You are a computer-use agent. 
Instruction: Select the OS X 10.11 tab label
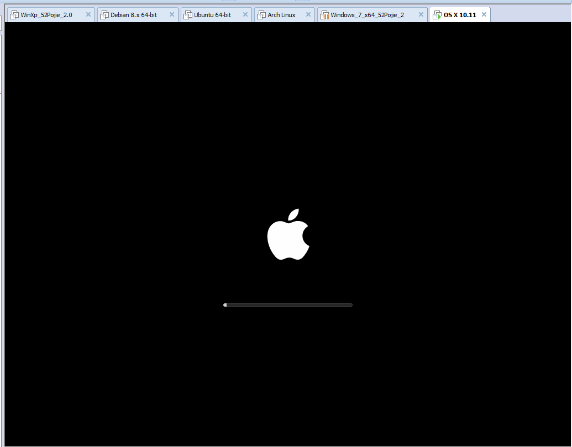pos(460,15)
